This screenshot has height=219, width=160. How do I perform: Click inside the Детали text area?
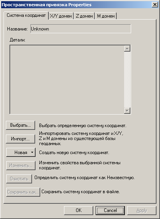[67, 80]
